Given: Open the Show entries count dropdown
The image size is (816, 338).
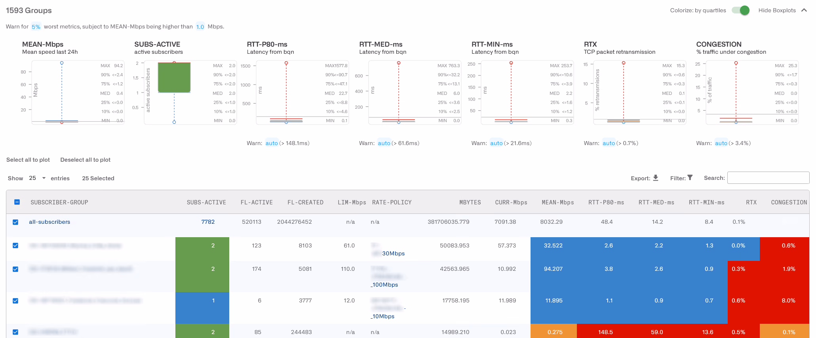Looking at the screenshot, I should click(x=37, y=178).
